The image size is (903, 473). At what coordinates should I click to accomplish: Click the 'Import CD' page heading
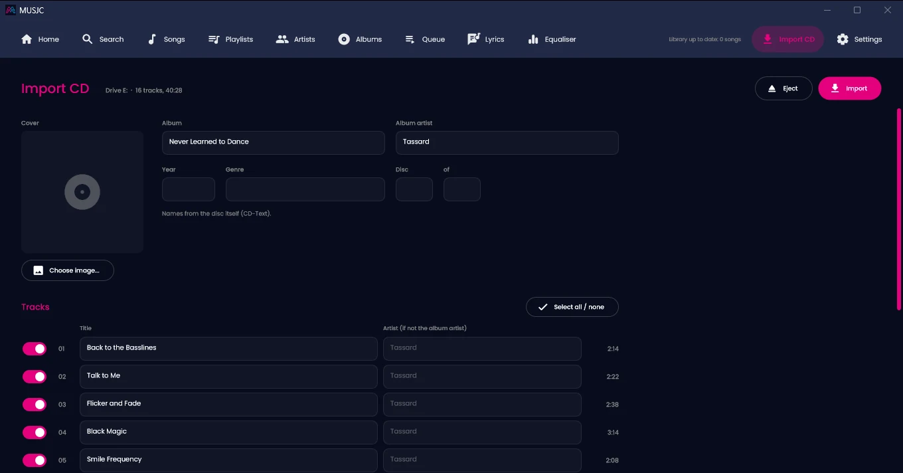coord(55,89)
